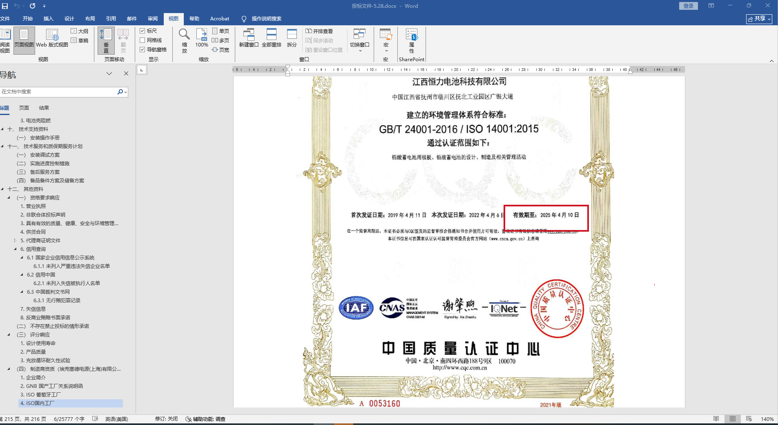
Task: Redo the action from the quick access toolbar
Action: (x=32, y=6)
